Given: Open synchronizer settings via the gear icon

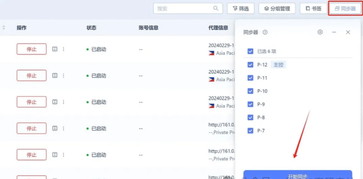Looking at the screenshot, I should pos(320,32).
